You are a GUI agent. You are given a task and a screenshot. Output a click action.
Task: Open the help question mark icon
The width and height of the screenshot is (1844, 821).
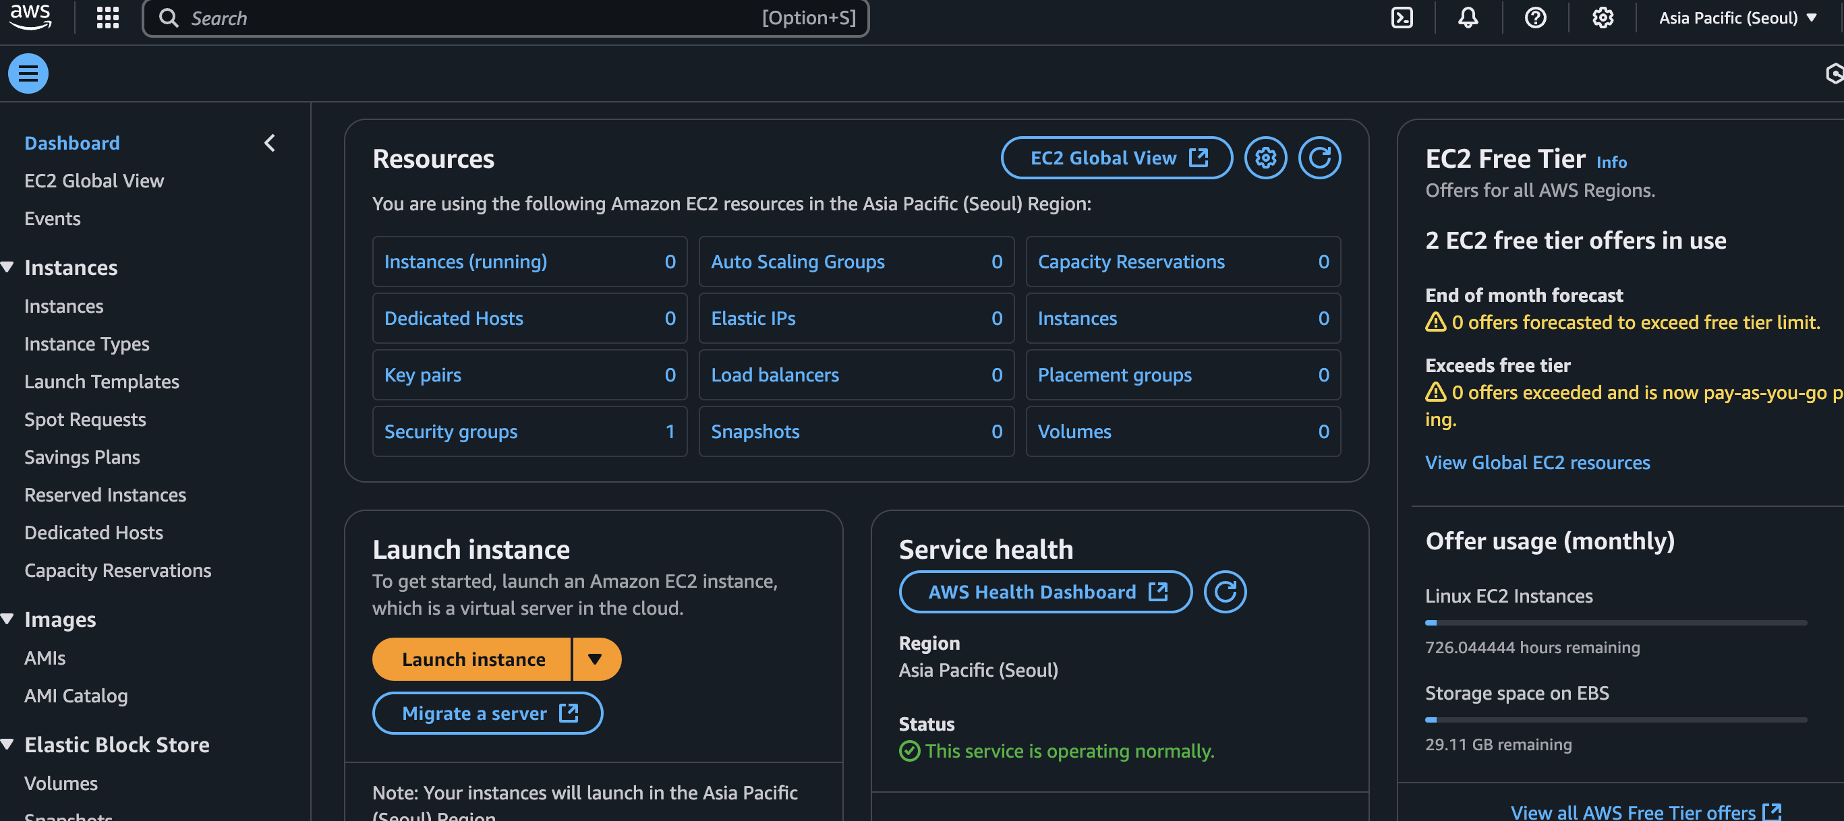pyautogui.click(x=1535, y=17)
